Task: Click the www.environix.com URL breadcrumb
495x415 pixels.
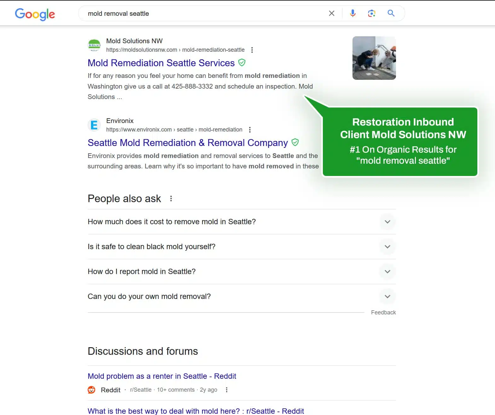Action: pyautogui.click(x=174, y=130)
